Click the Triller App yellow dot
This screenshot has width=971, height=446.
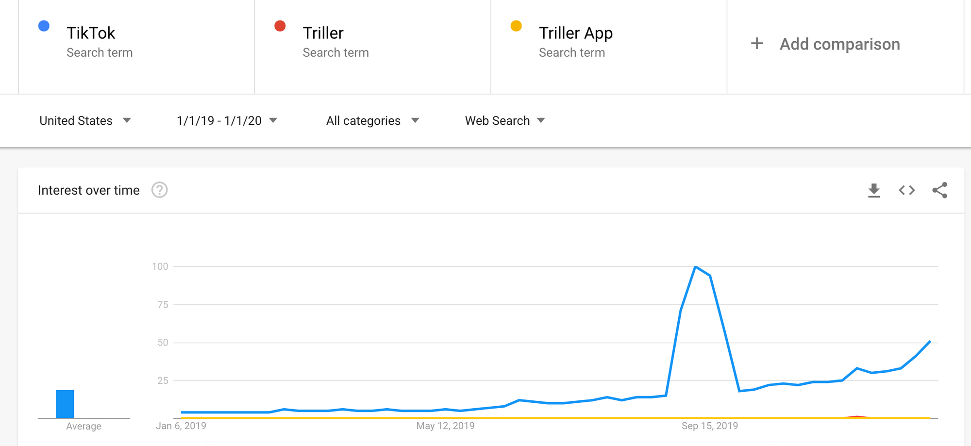pos(516,26)
